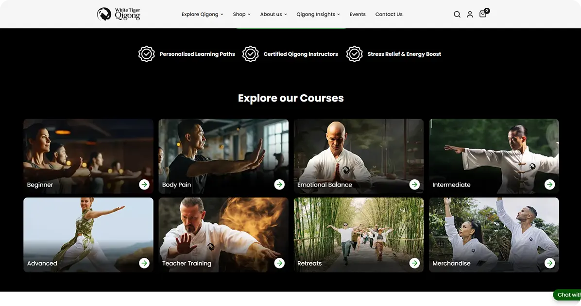Select the Retreats course label link
Image resolution: width=581 pixels, height=306 pixels.
309,263
